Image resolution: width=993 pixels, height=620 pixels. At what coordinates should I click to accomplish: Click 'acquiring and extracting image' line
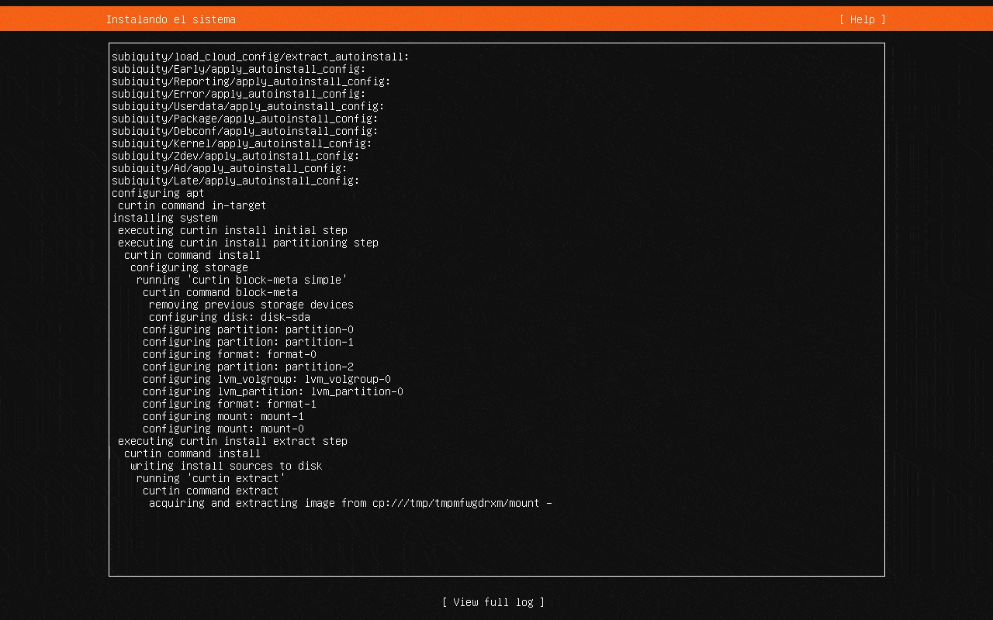pos(351,503)
